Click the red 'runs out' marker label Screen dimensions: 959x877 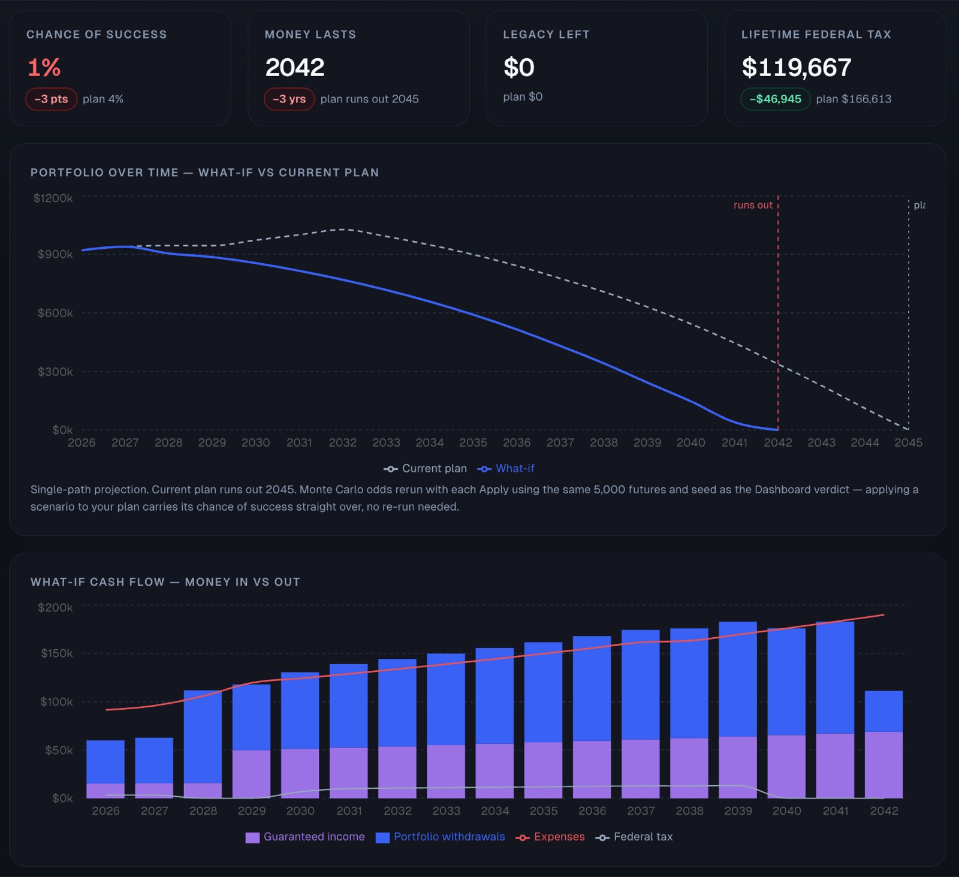(x=753, y=205)
